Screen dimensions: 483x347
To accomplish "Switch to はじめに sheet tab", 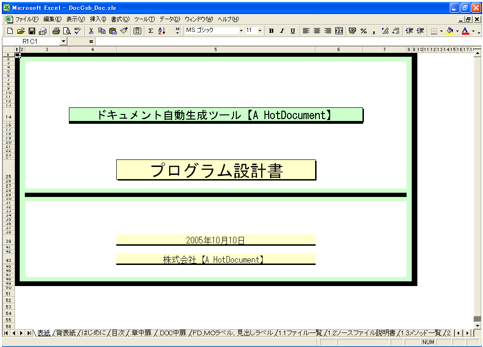I will click(x=93, y=333).
